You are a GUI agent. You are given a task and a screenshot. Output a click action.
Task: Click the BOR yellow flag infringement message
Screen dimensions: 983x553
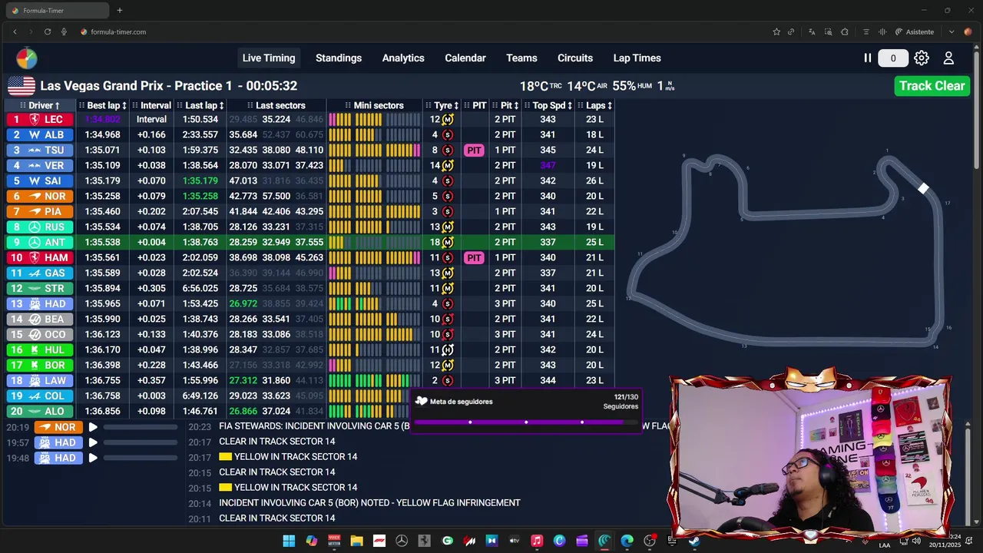click(369, 503)
